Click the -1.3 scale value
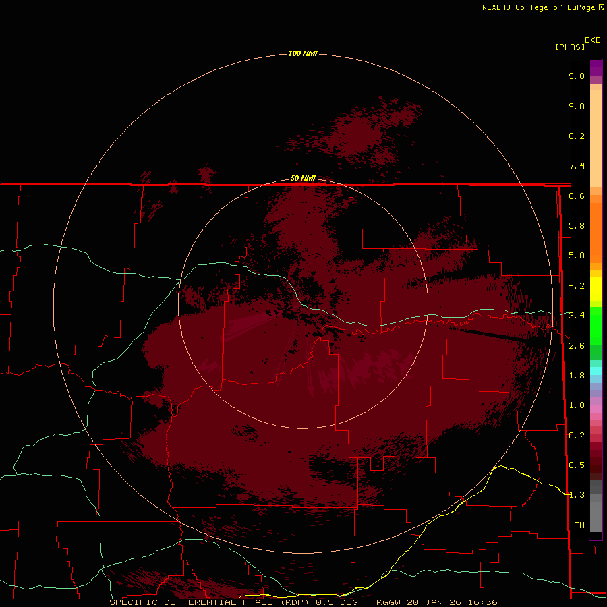Screen dimensions: 607x607 click(x=575, y=495)
